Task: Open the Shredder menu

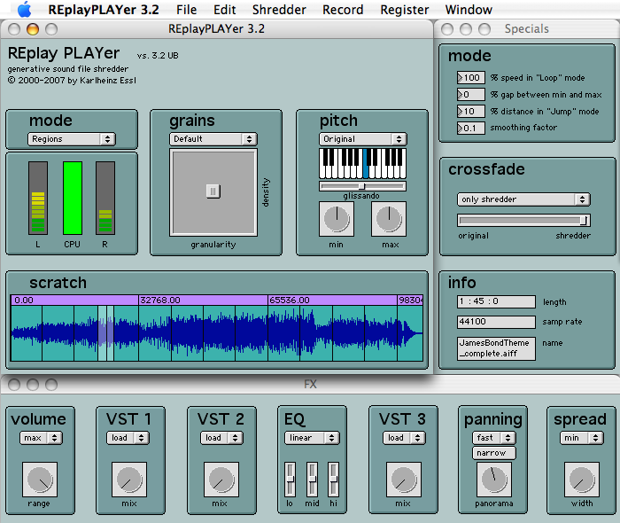Action: 279,10
